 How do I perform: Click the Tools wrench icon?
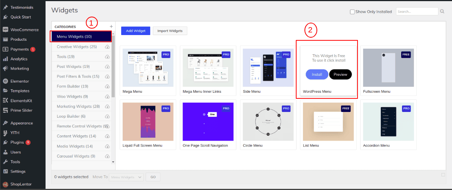pos(5,162)
